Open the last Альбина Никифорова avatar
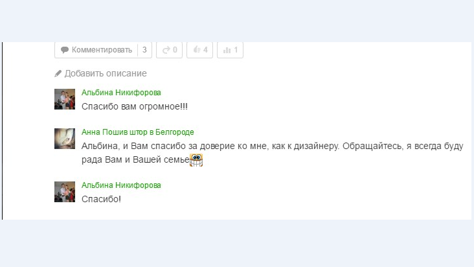474x267 pixels. pos(65,192)
